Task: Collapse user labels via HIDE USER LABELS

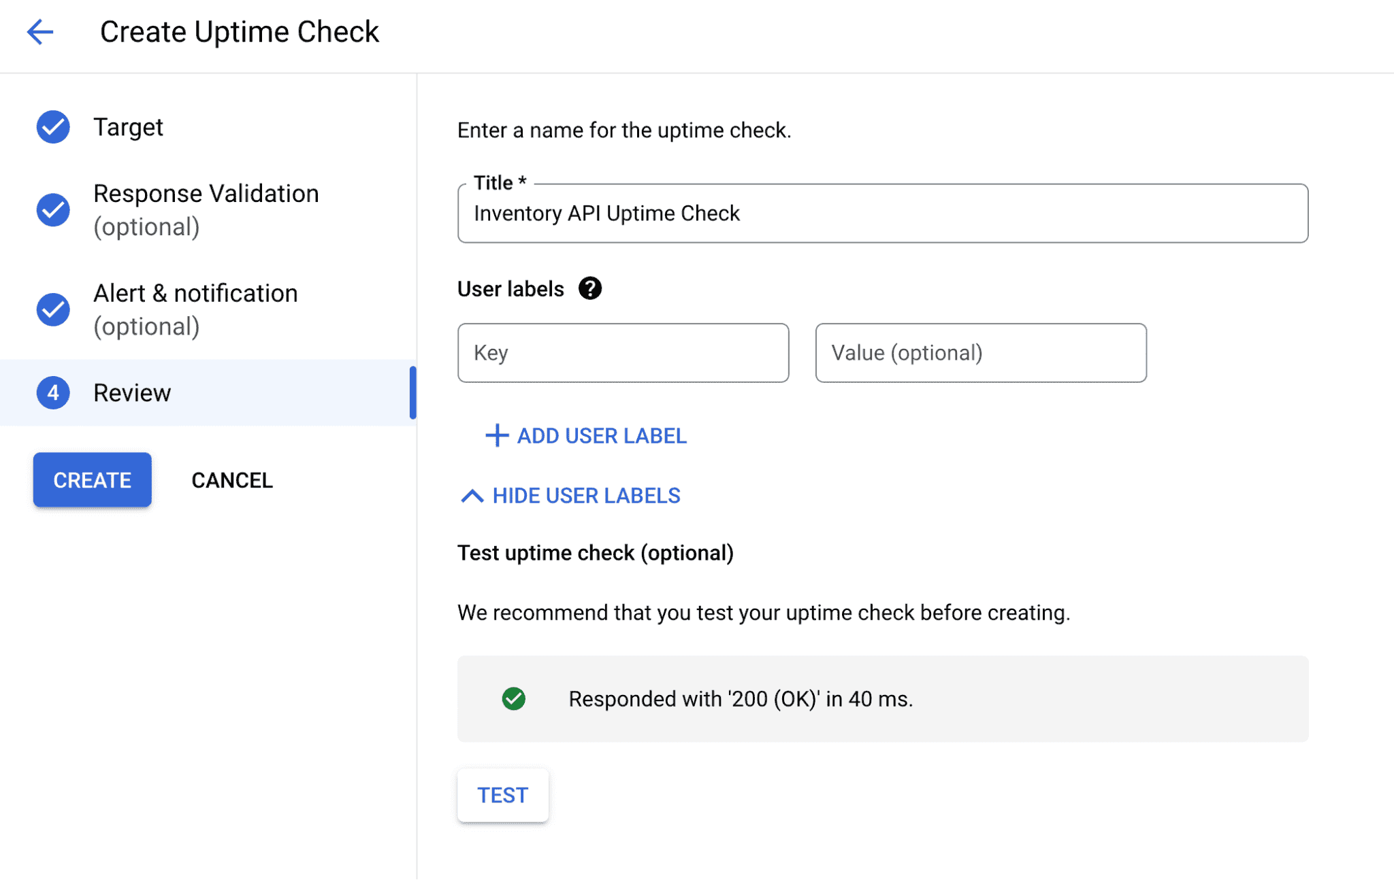Action: tap(586, 495)
